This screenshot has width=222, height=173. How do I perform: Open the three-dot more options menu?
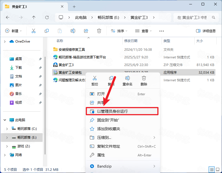162,31
